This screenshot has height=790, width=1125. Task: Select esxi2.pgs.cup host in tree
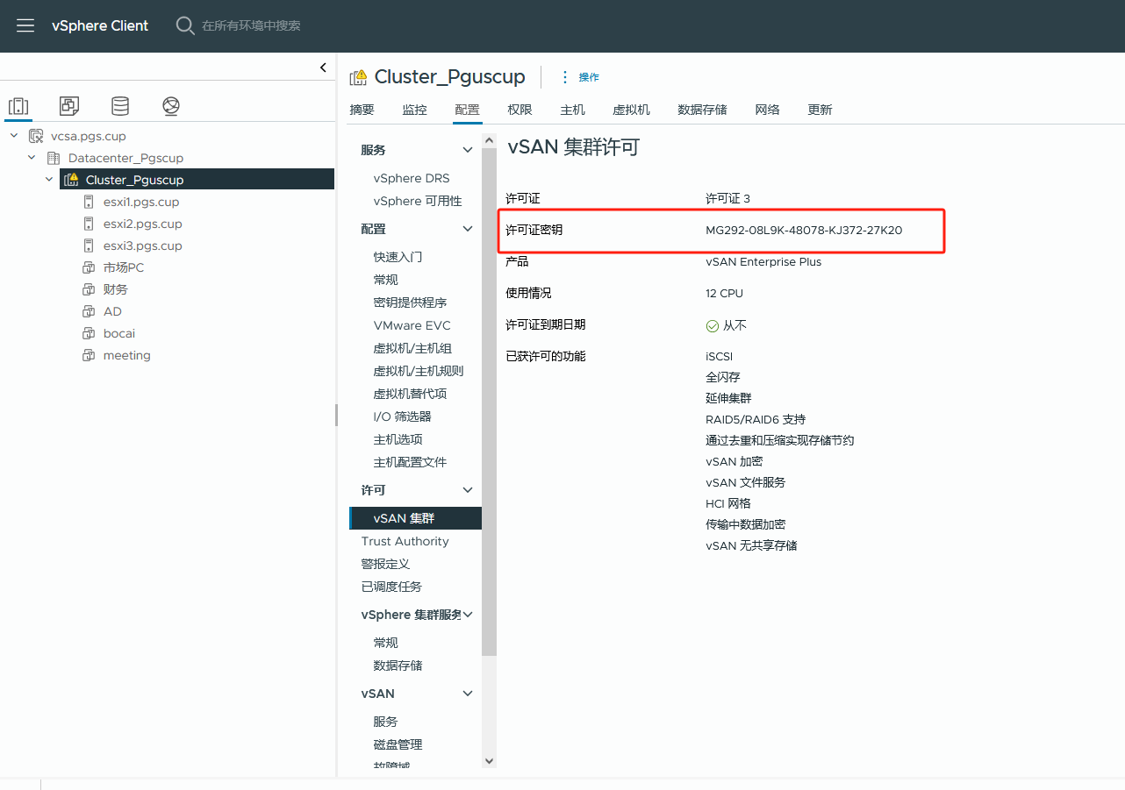[x=143, y=224]
